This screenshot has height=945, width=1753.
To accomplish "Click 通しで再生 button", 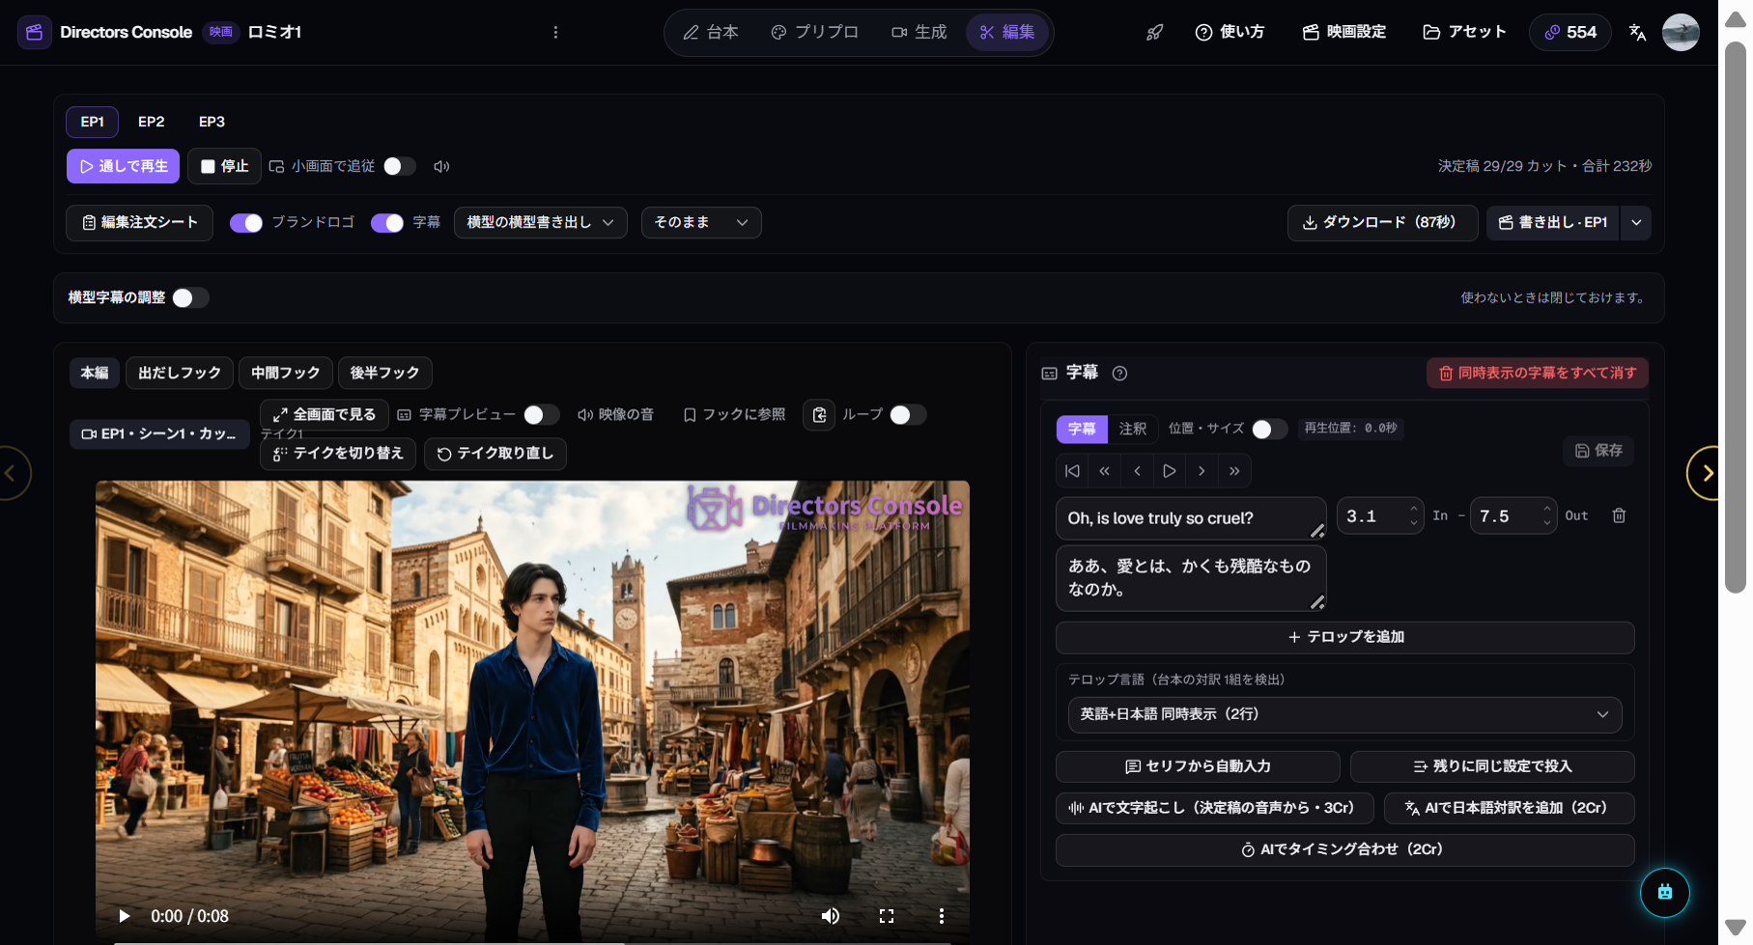I will [x=123, y=167].
